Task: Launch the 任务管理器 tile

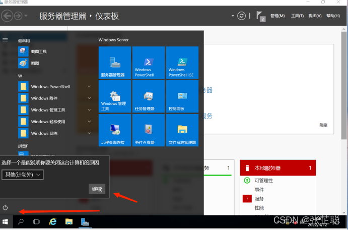Action: click(x=149, y=96)
